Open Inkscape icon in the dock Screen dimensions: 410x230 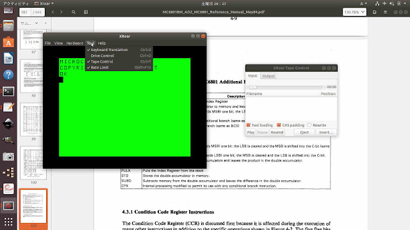click(x=8, y=123)
